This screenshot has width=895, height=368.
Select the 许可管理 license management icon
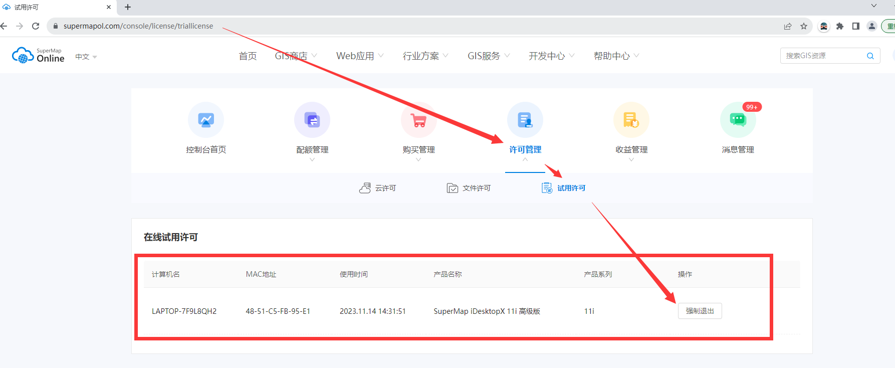[525, 120]
